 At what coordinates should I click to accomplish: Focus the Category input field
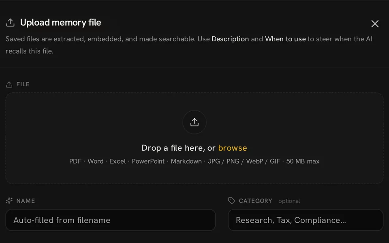pyautogui.click(x=306, y=220)
